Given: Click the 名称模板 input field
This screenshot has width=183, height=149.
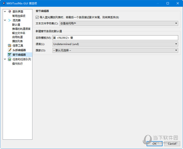Looking at the screenshot, I should pos(115,38).
